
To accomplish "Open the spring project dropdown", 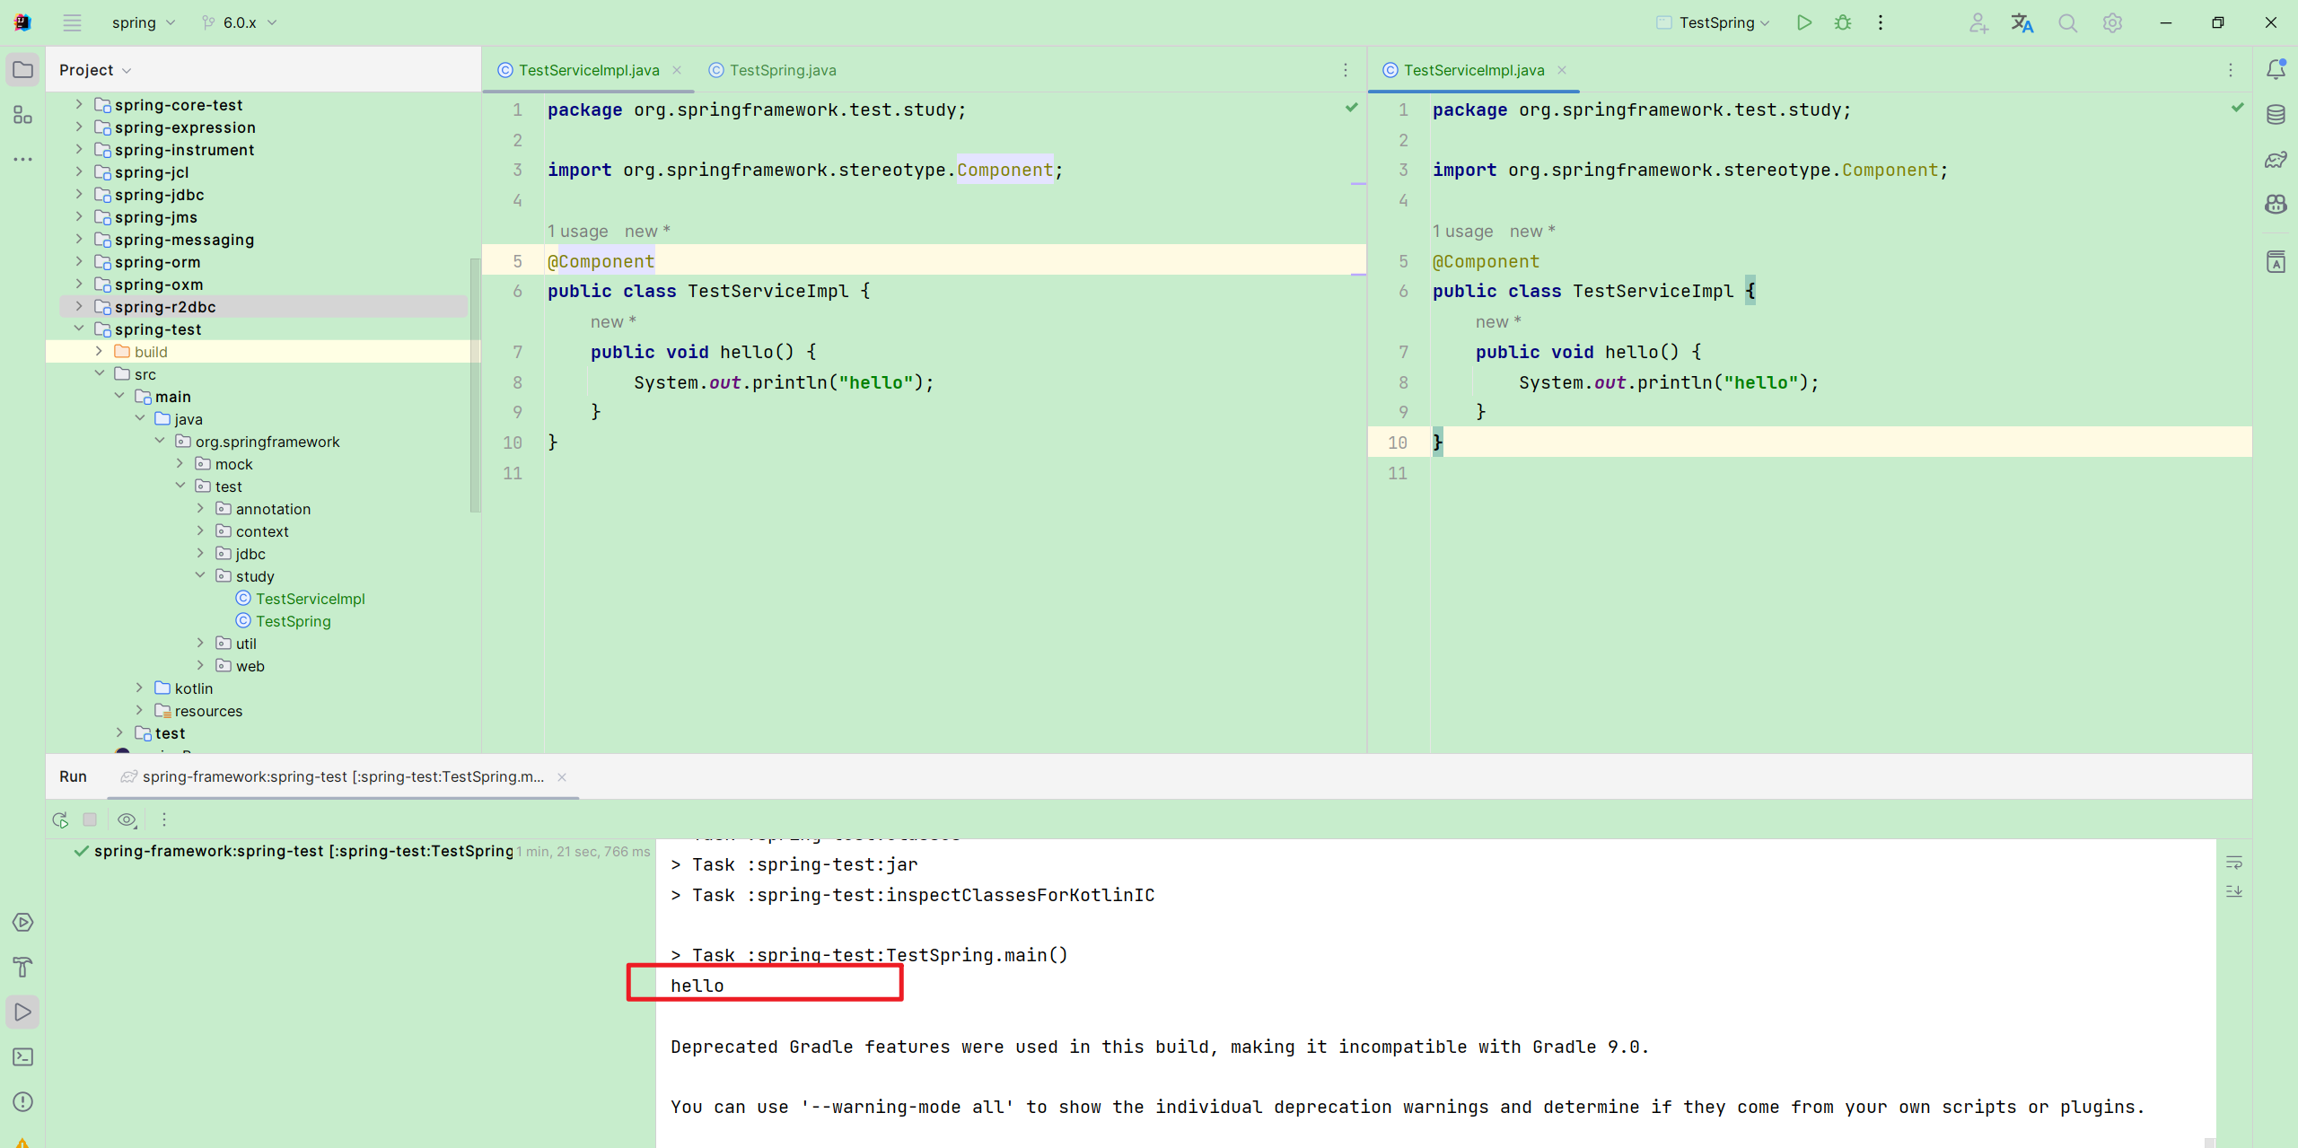I will [144, 22].
